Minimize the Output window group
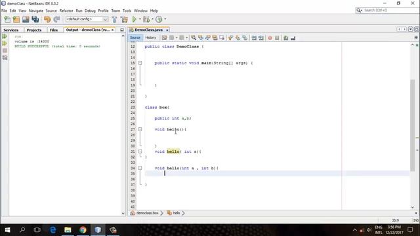 click(122, 30)
